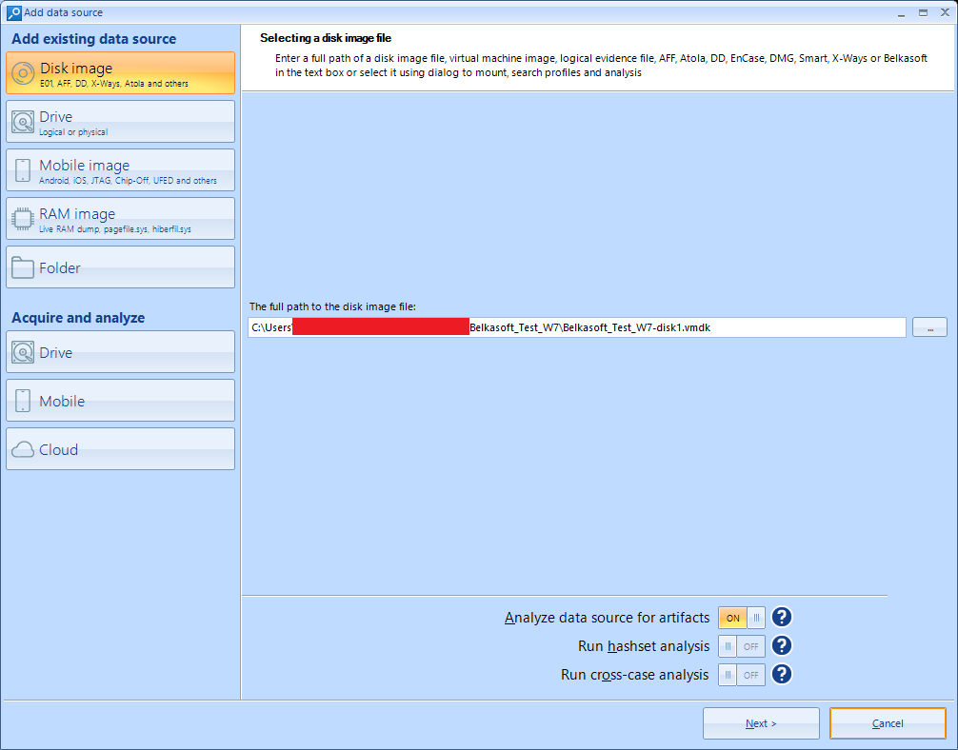Browse for disk image with ellipsis button
The image size is (958, 750).
tap(929, 327)
